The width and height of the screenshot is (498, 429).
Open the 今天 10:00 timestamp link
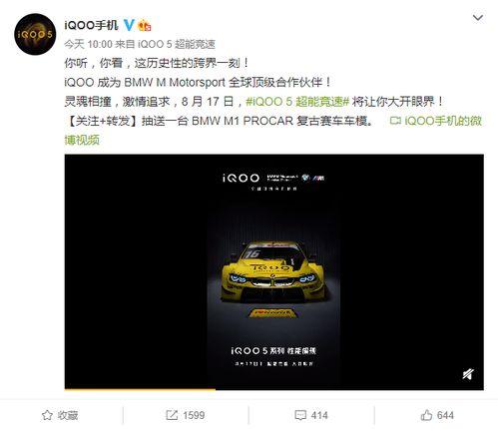pos(88,44)
